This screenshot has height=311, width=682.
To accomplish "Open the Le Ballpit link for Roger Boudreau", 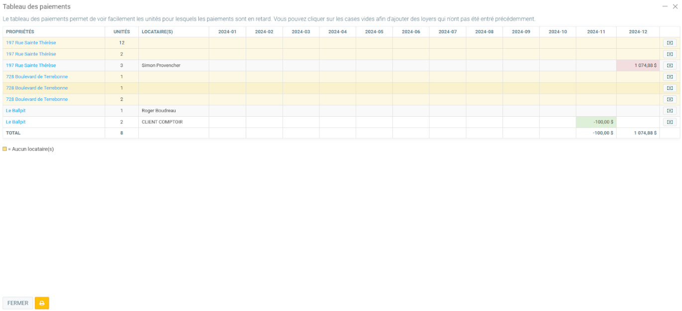I will point(15,111).
